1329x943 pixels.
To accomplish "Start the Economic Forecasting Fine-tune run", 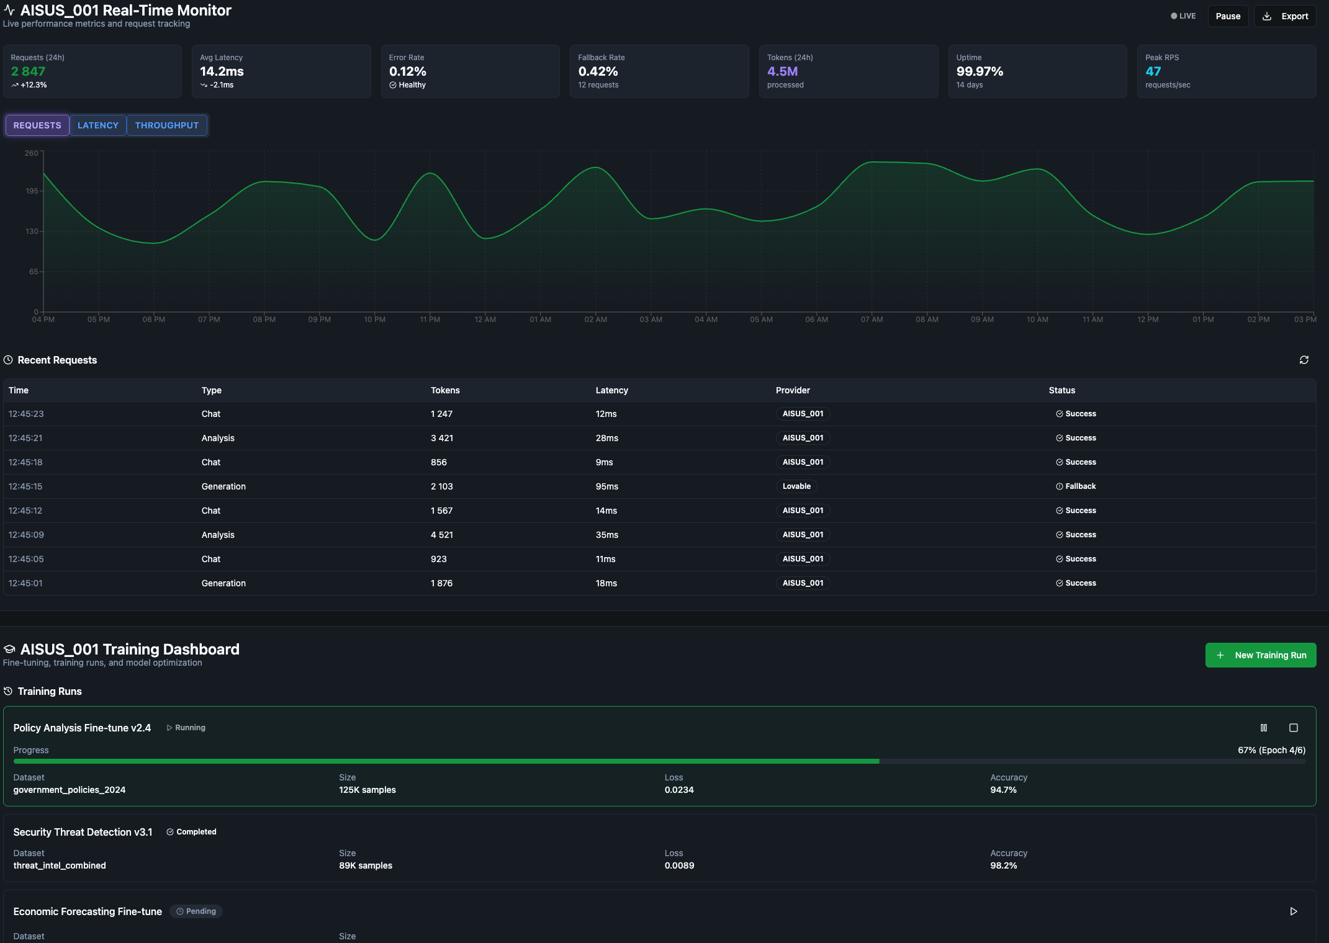I will pos(1293,911).
